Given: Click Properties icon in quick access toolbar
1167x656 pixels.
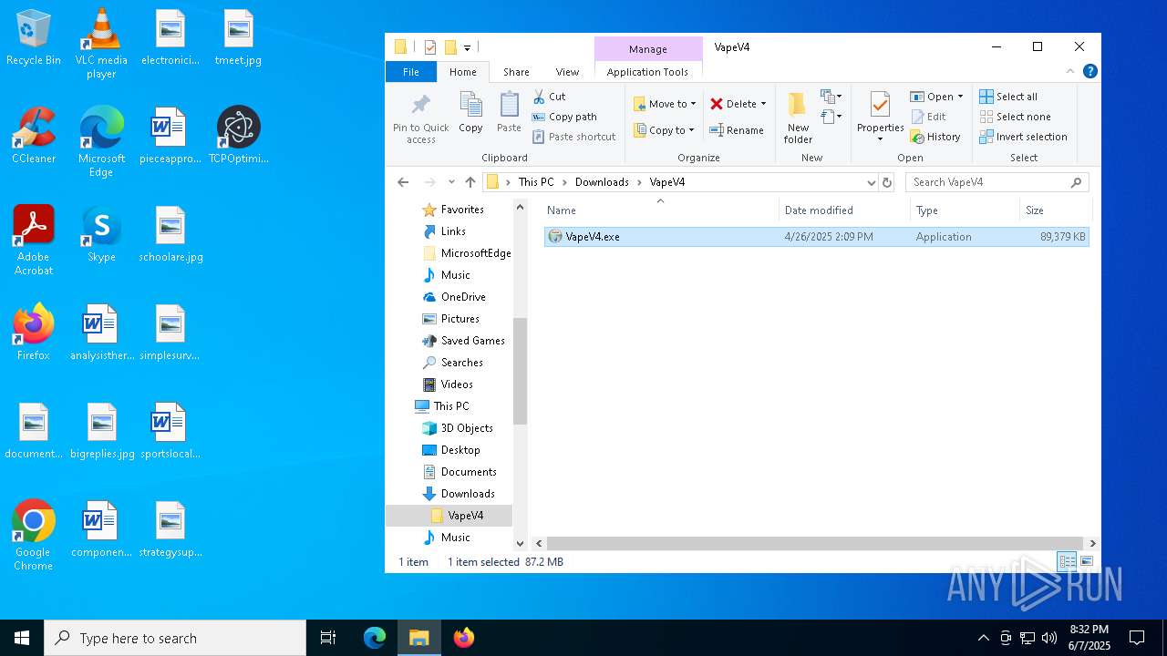Looking at the screenshot, I should tap(430, 47).
